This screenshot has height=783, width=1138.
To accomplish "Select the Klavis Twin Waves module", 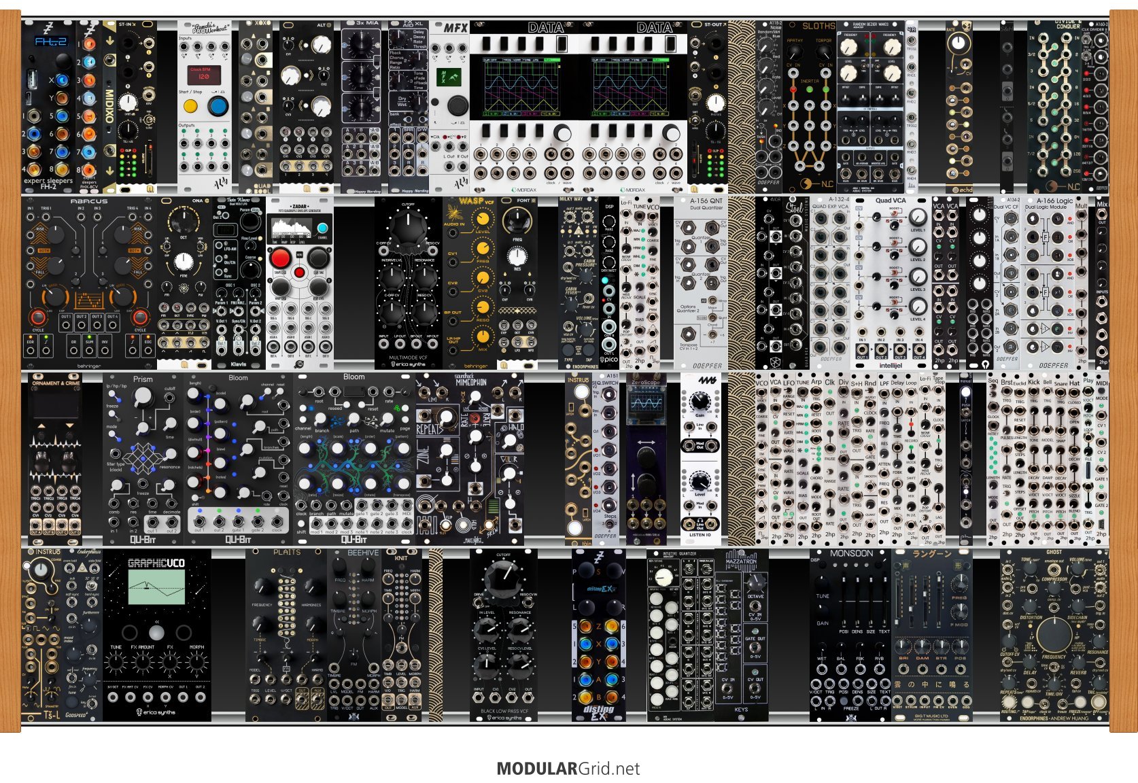I will coord(239,283).
